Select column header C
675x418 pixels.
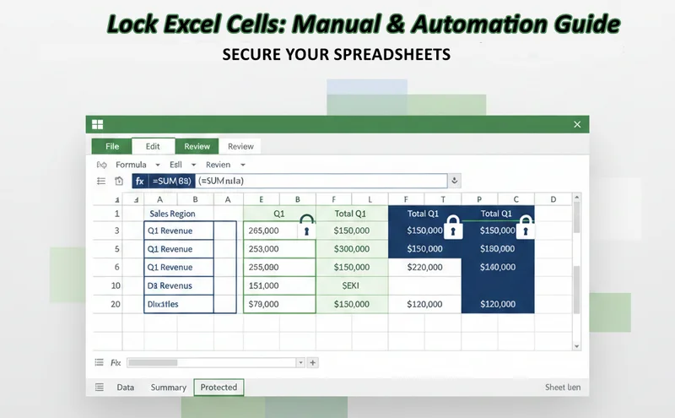pyautogui.click(x=516, y=199)
